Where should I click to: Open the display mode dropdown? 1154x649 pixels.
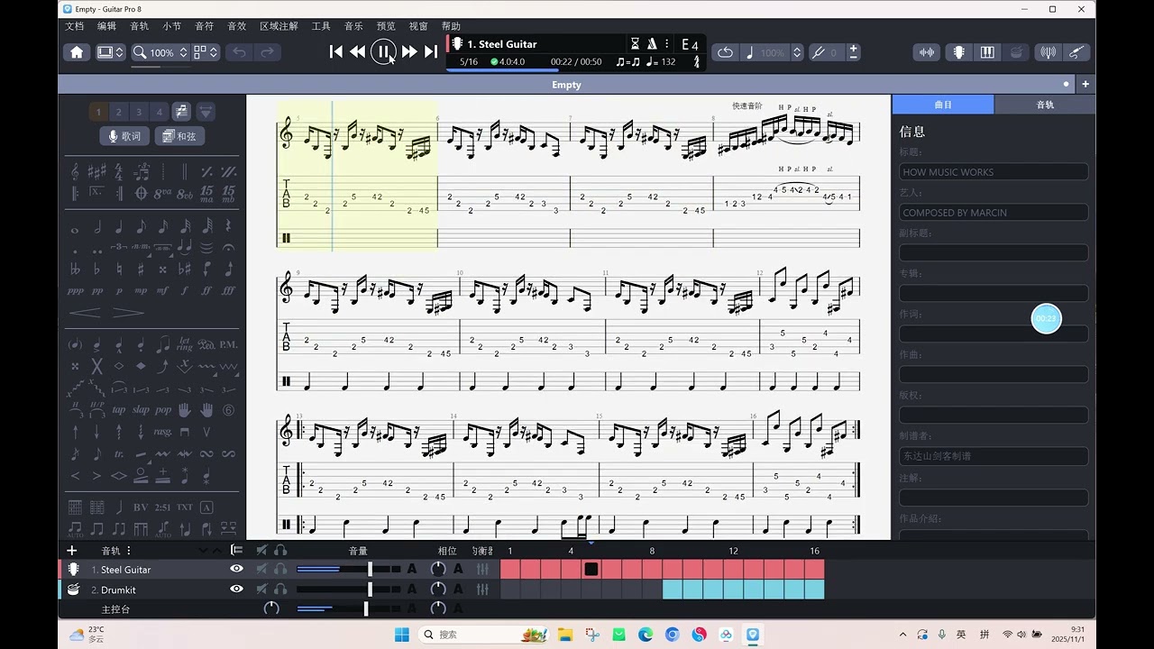111,52
